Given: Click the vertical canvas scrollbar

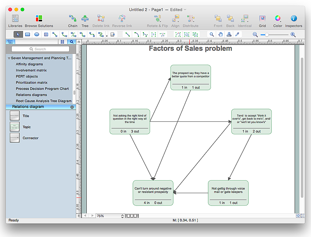Looking at the screenshot, I should [x=302, y=128].
